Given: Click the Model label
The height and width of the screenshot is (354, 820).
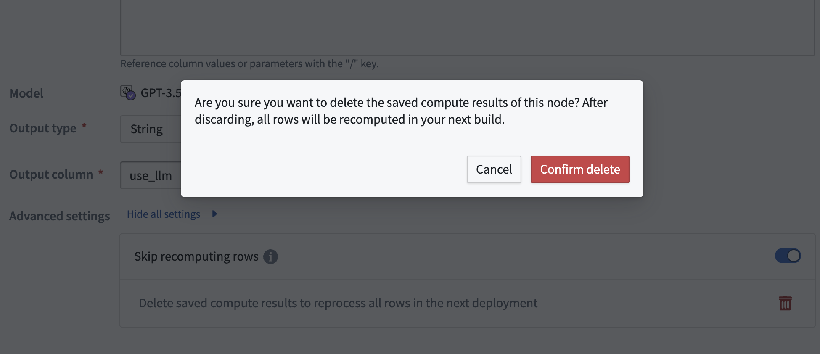Looking at the screenshot, I should coord(26,93).
